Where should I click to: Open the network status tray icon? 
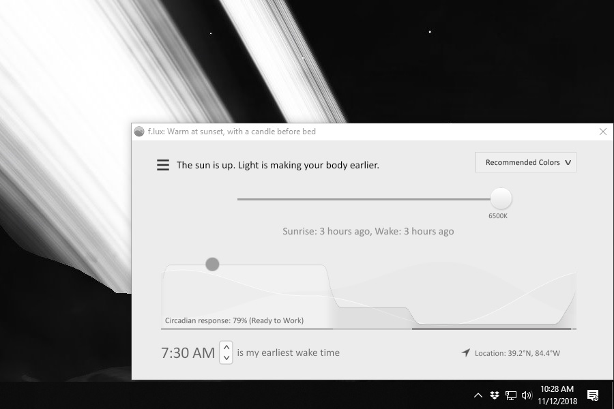tap(510, 395)
